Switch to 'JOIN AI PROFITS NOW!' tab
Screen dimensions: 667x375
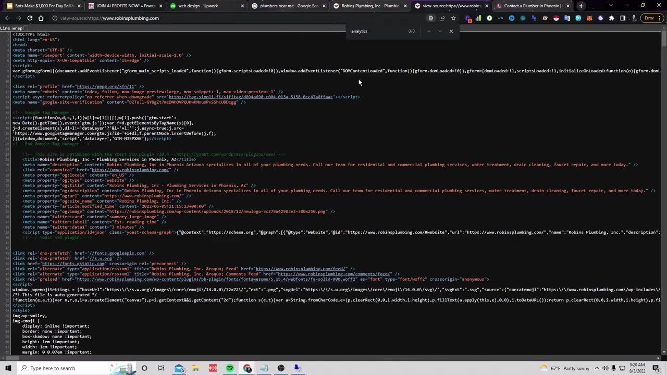tap(125, 6)
